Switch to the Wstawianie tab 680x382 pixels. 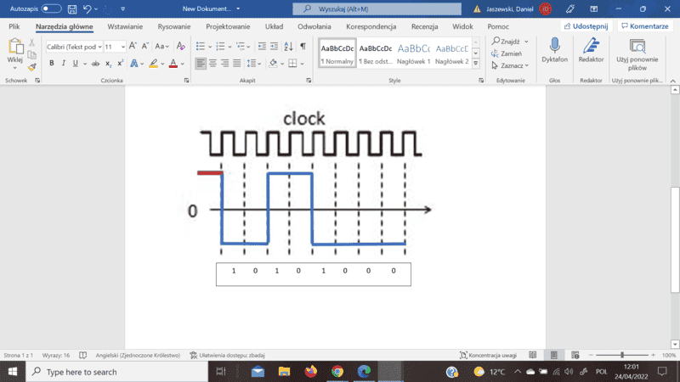click(119, 26)
